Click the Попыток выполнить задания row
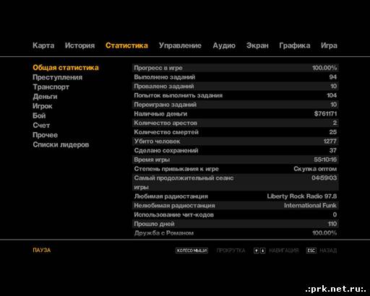Viewport: 370px width, 296px height. coord(236,95)
